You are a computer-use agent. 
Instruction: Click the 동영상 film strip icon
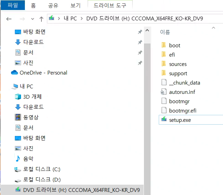[18, 117]
